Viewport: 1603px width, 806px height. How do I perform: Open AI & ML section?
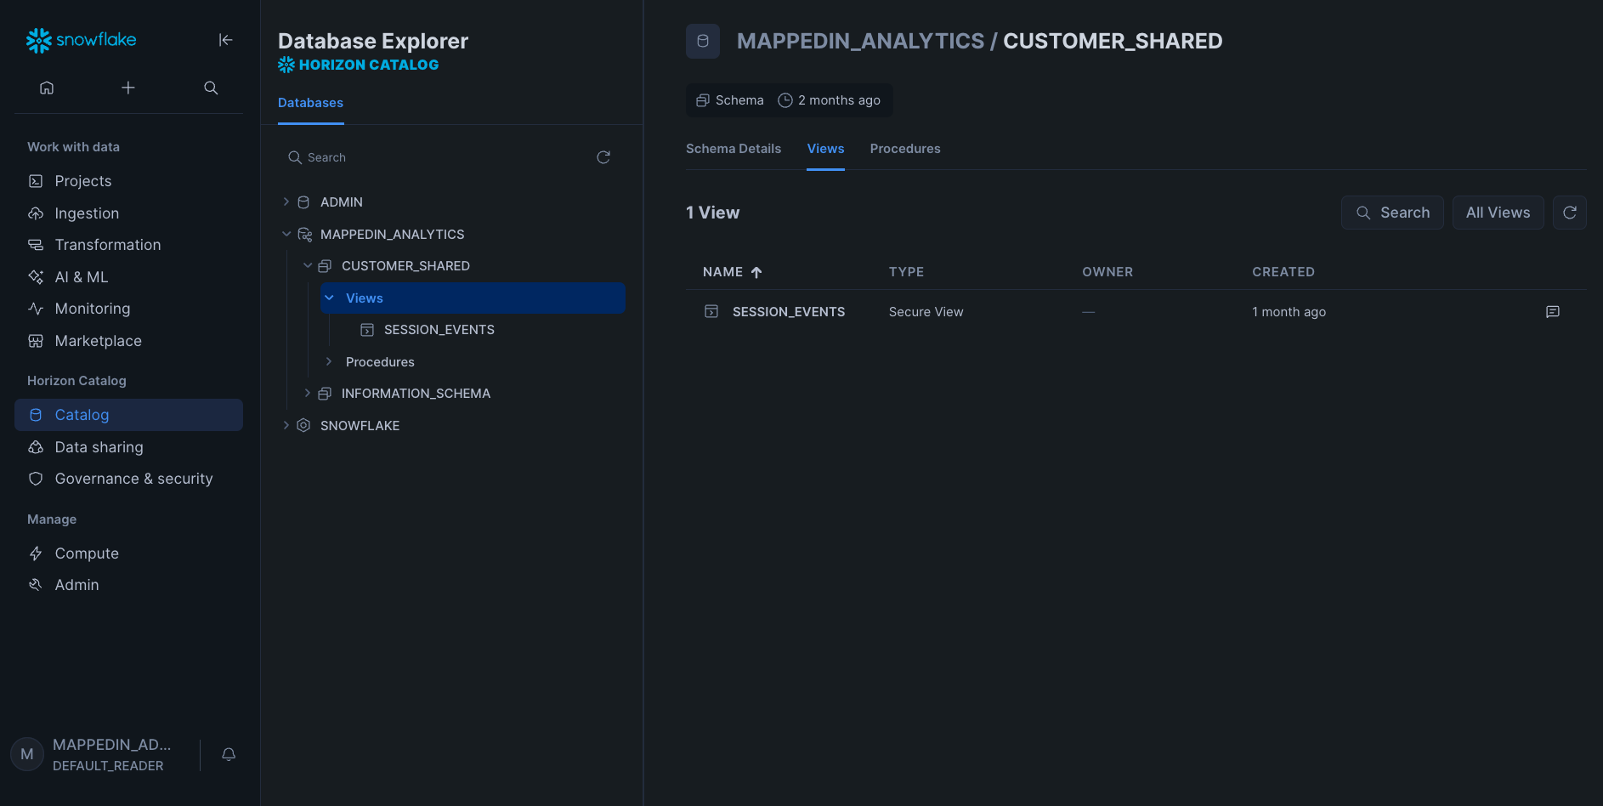coord(128,277)
